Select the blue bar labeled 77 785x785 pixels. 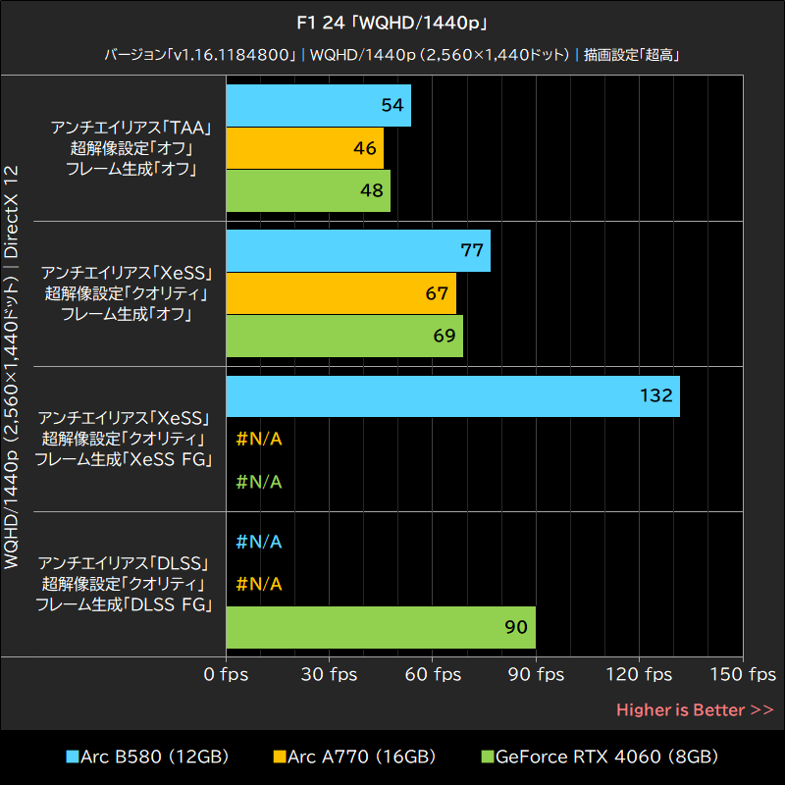click(x=358, y=251)
